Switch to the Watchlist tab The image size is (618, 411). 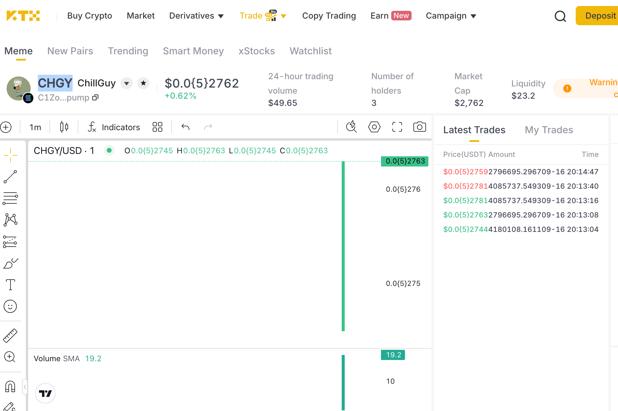[x=310, y=51]
